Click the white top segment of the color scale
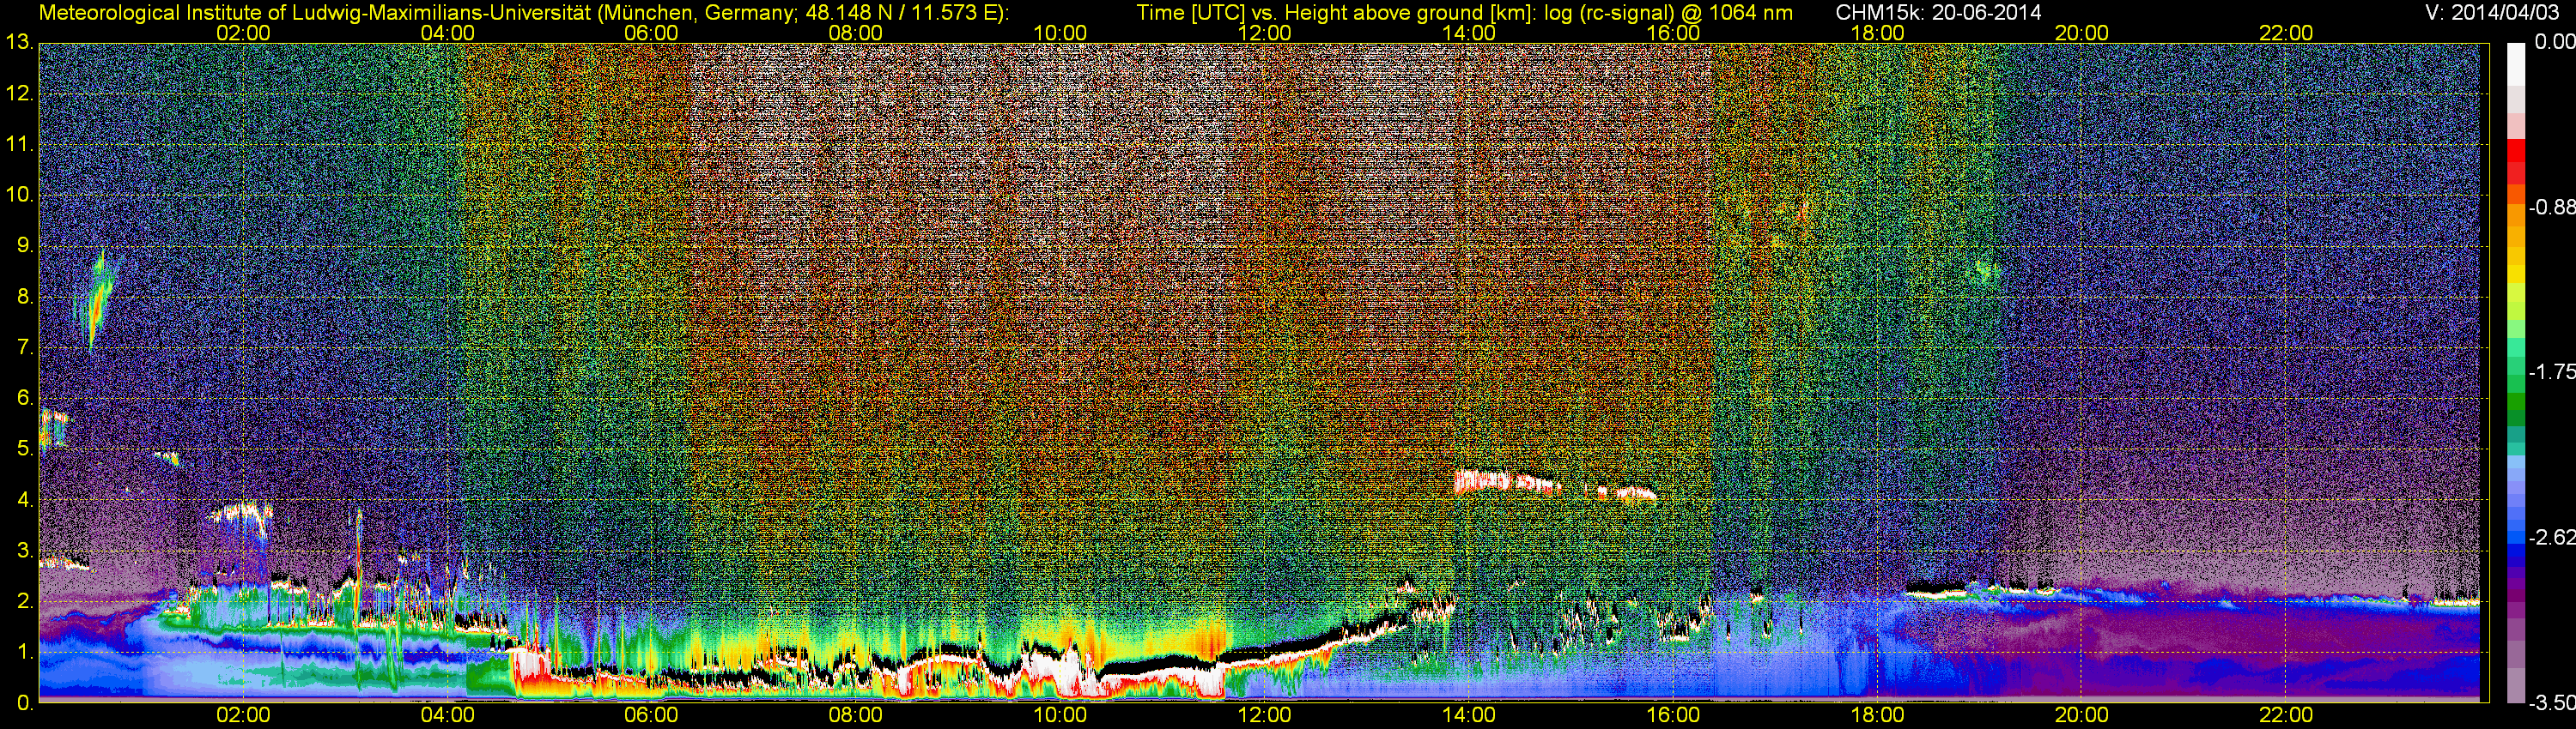The width and height of the screenshot is (2576, 729). click(x=2515, y=64)
